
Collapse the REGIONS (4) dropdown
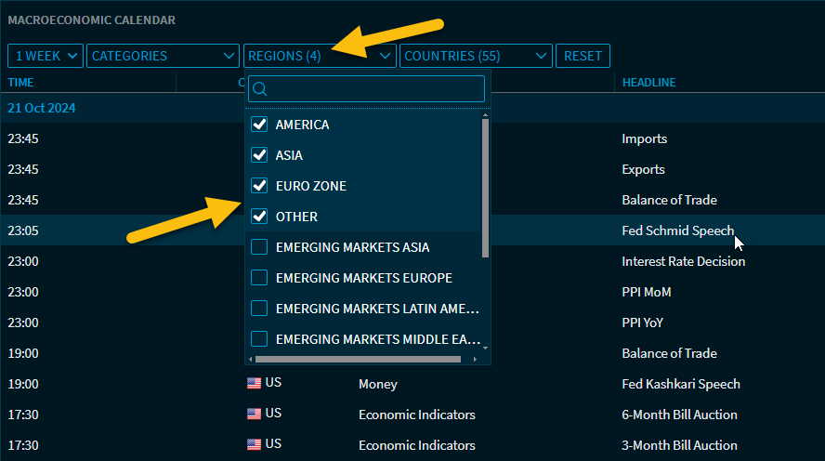point(319,56)
